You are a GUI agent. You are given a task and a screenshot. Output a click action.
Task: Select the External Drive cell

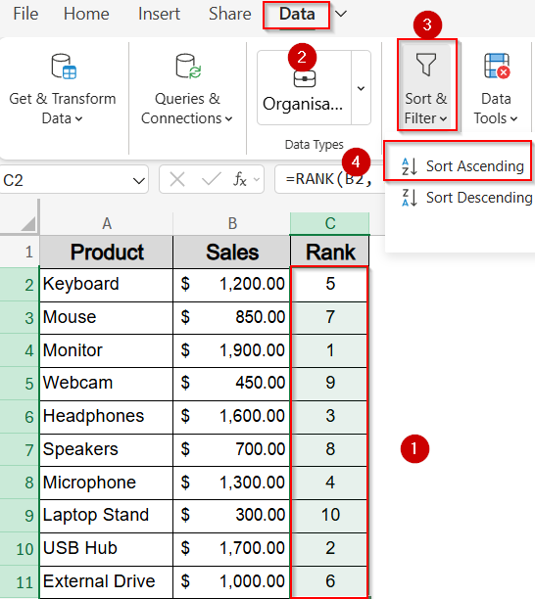107,581
